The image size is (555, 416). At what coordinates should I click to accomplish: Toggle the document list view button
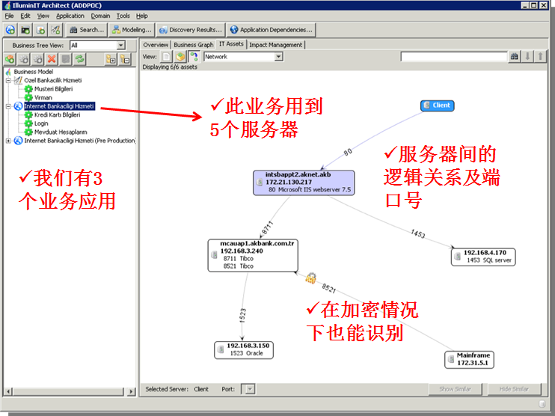click(x=167, y=57)
